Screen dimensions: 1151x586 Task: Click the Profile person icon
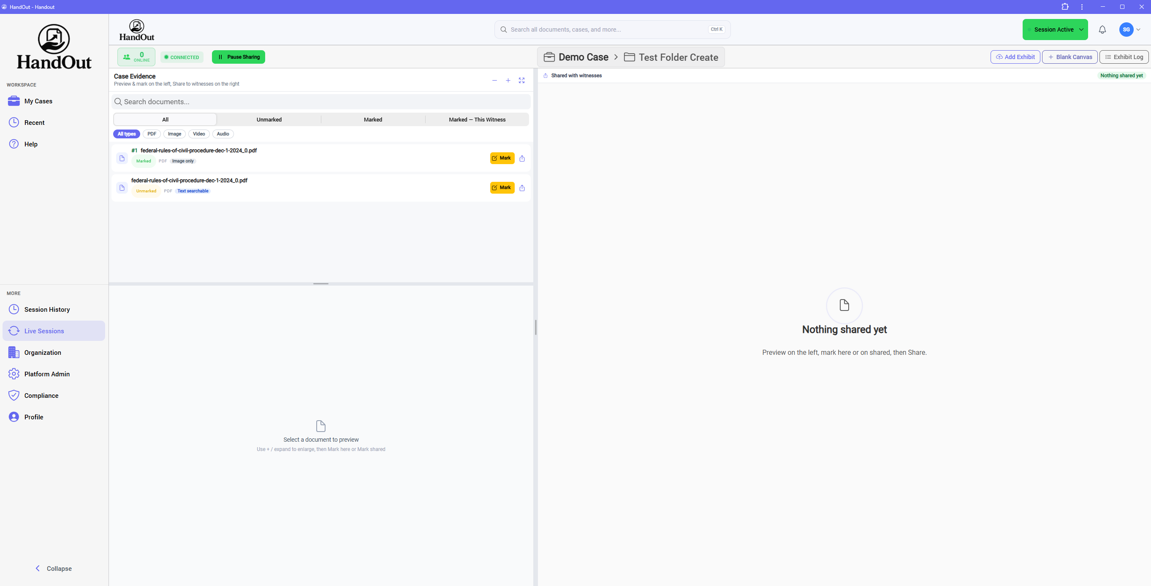(14, 416)
